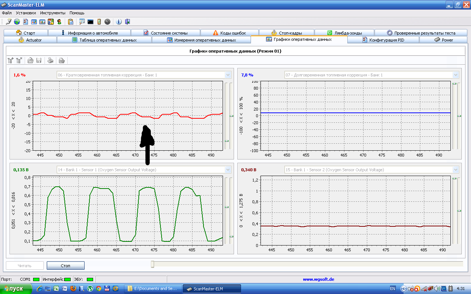This screenshot has height=294, width=471.
Task: Click the connect cable icon in the toolbar
Action: (8, 22)
